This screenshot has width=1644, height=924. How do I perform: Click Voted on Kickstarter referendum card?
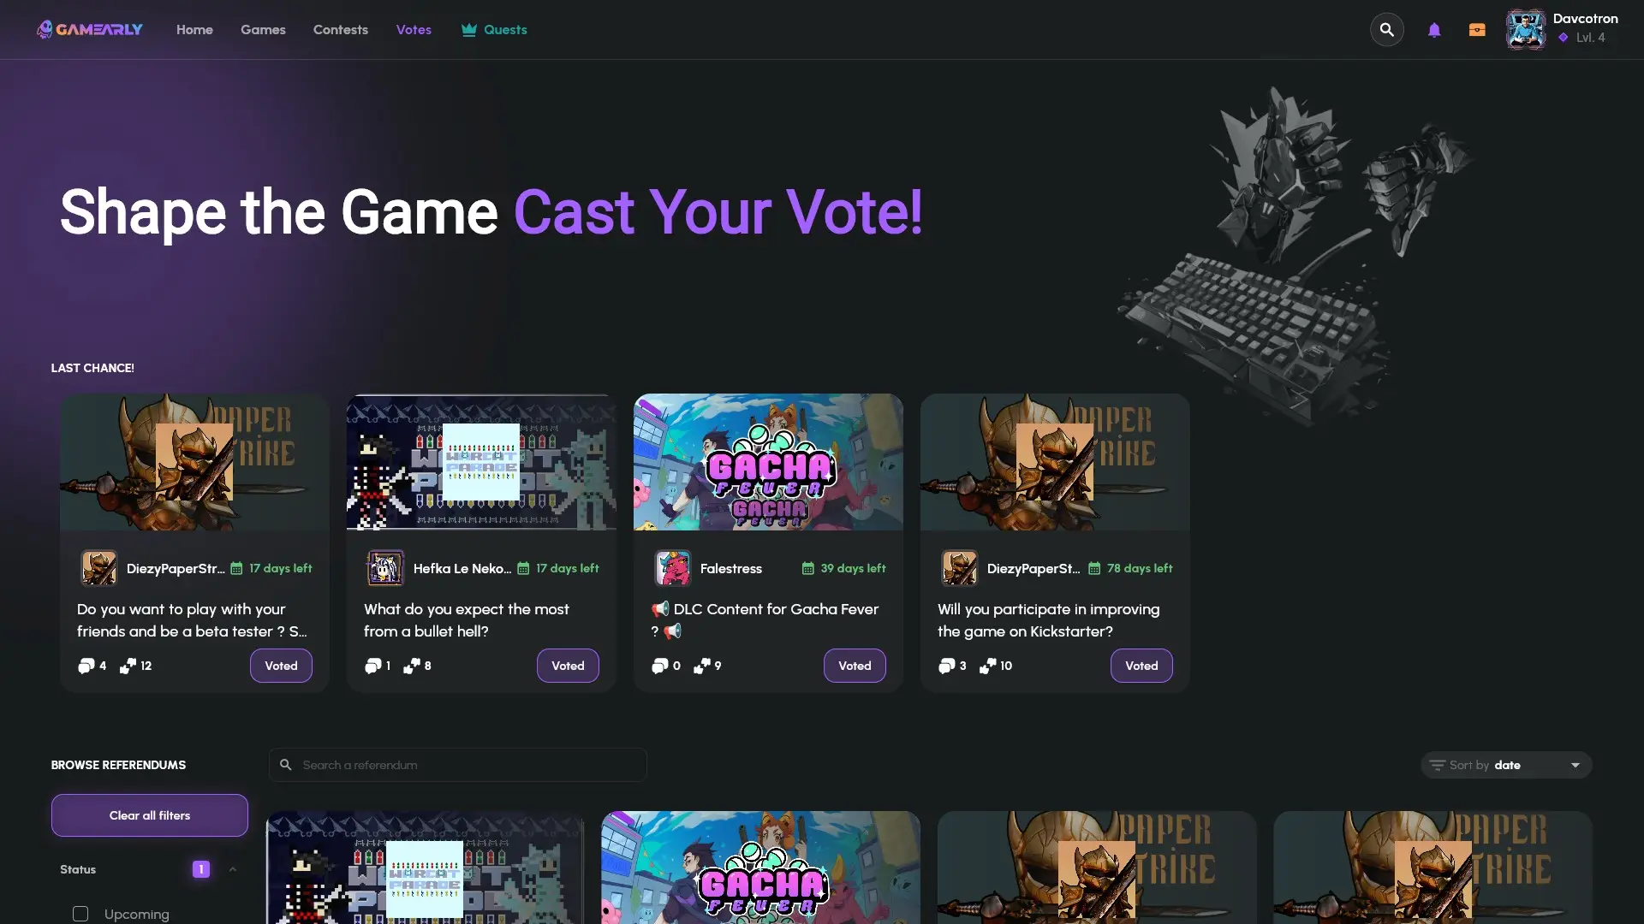coord(1141,666)
